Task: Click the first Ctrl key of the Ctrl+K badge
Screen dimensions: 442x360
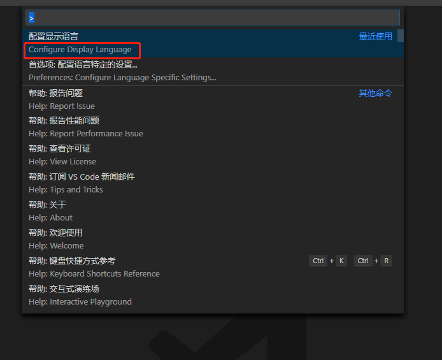Action: click(318, 261)
